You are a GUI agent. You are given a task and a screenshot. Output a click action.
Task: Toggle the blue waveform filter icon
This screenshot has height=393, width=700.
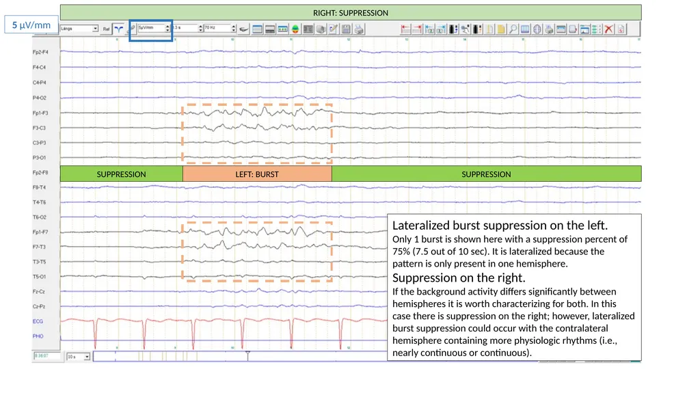point(118,29)
